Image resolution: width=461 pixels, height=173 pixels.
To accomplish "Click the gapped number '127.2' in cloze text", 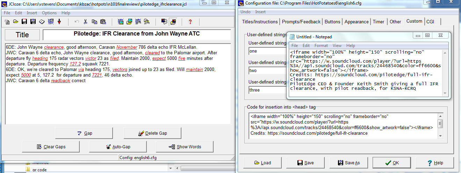I will click(75, 64).
